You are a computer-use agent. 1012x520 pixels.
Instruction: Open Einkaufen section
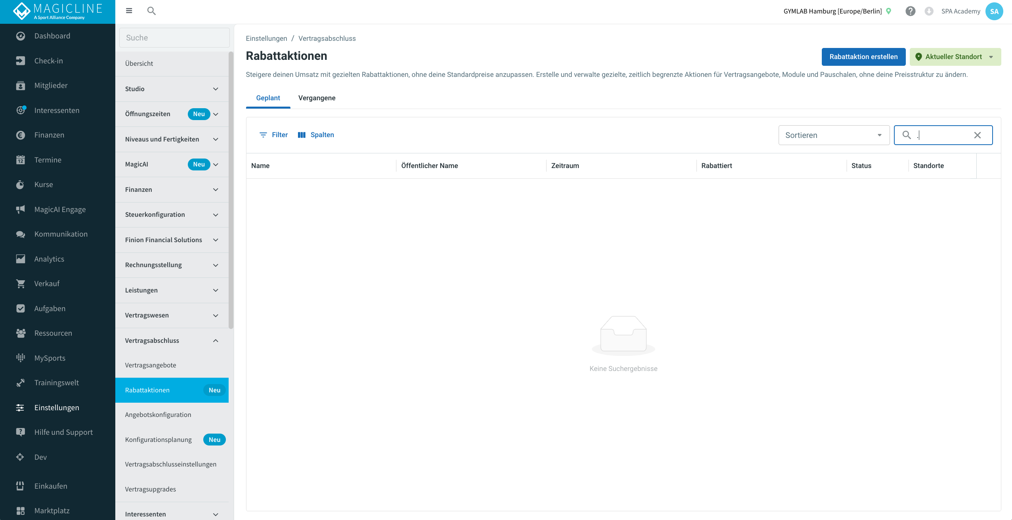click(57, 486)
